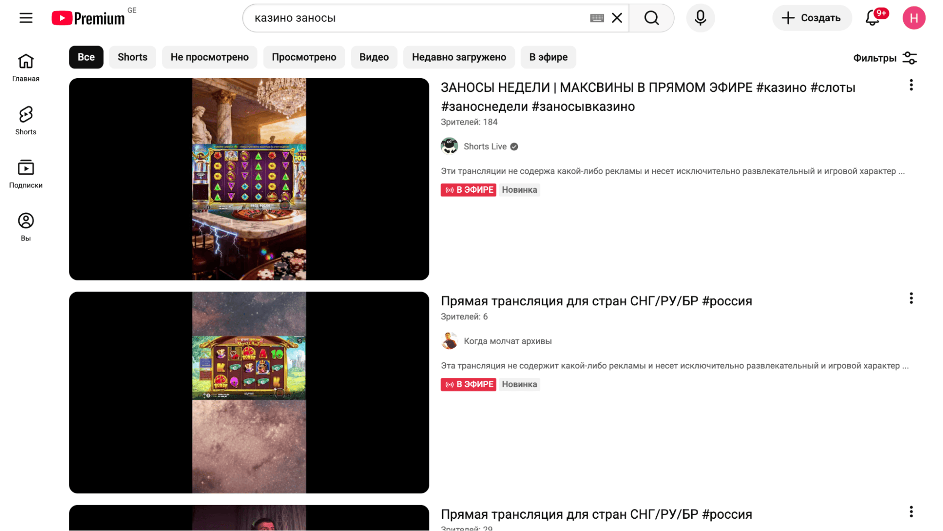943x531 pixels.
Task: Select the Видео chip
Action: pos(374,57)
